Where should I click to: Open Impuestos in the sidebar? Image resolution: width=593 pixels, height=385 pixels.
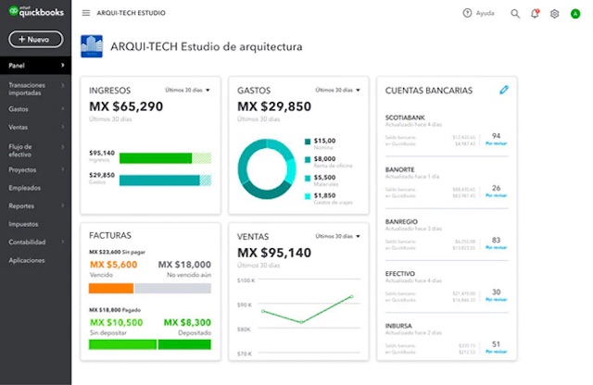pos(23,224)
